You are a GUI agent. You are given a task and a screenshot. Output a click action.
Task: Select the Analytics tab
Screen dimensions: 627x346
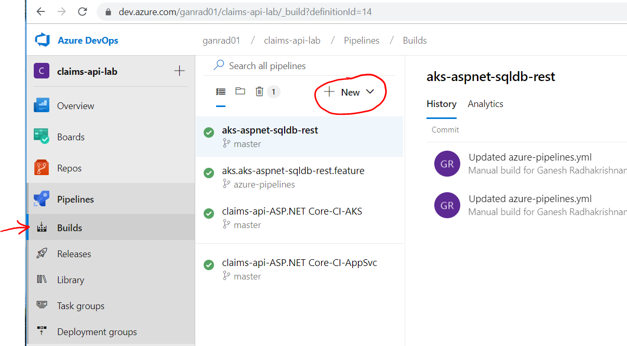click(x=485, y=104)
